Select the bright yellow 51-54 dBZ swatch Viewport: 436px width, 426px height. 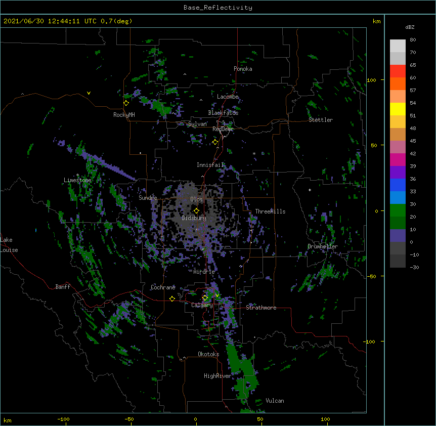click(398, 109)
